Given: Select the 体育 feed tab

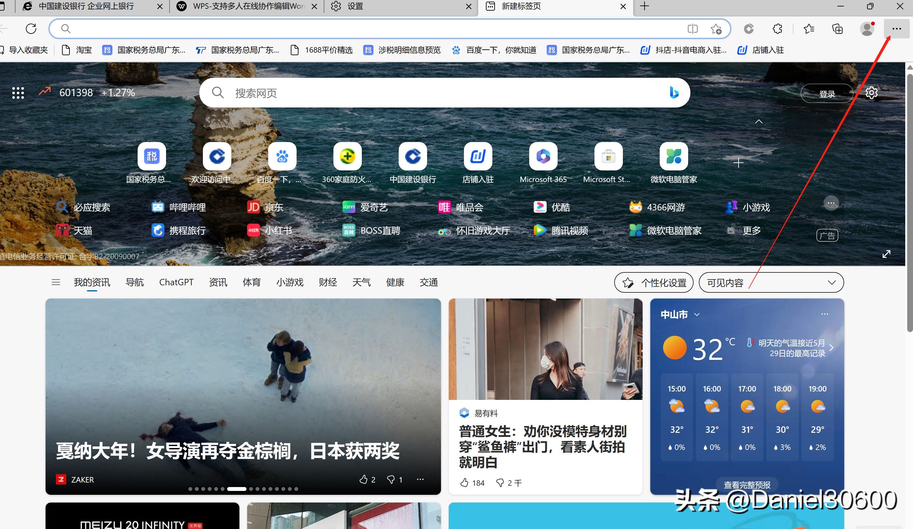Looking at the screenshot, I should pos(251,282).
